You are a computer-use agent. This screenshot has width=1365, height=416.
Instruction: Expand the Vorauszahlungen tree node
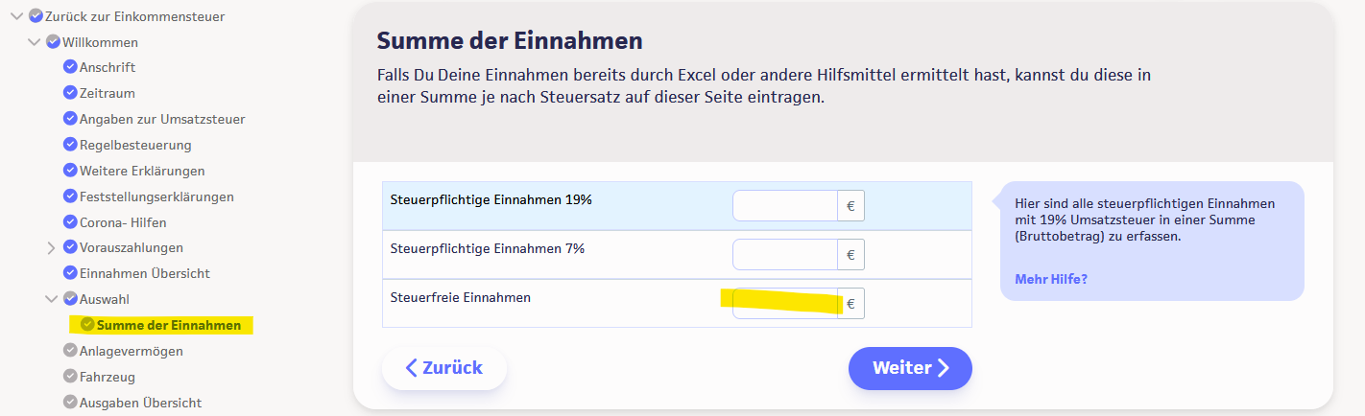point(52,248)
